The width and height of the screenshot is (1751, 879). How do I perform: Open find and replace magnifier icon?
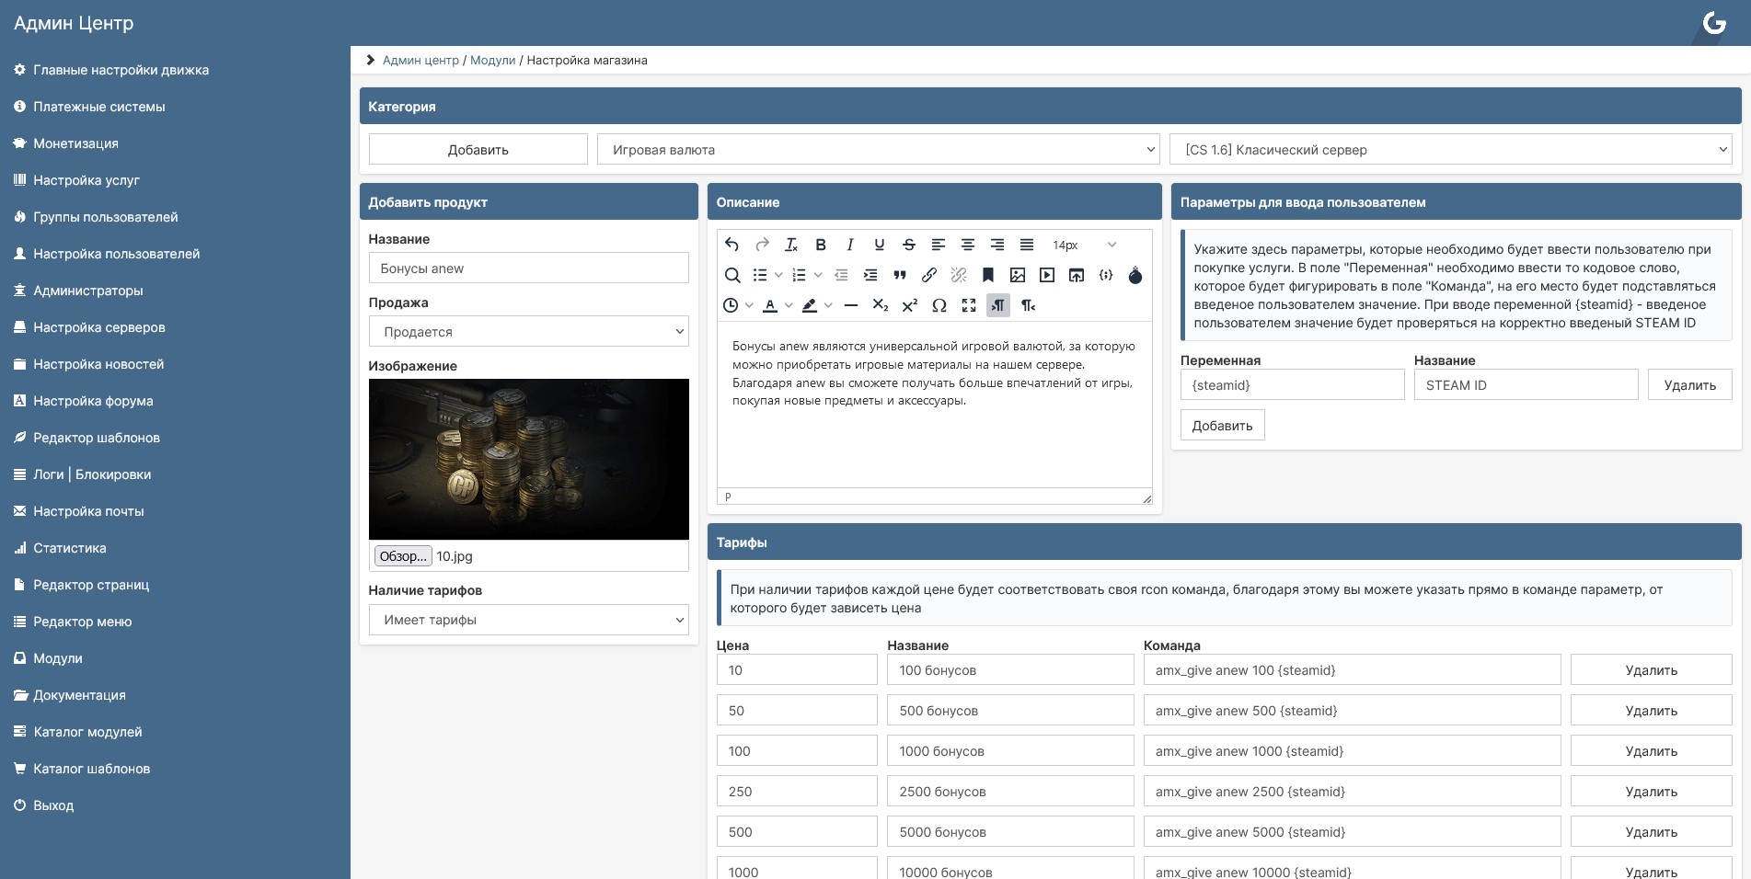pyautogui.click(x=732, y=275)
